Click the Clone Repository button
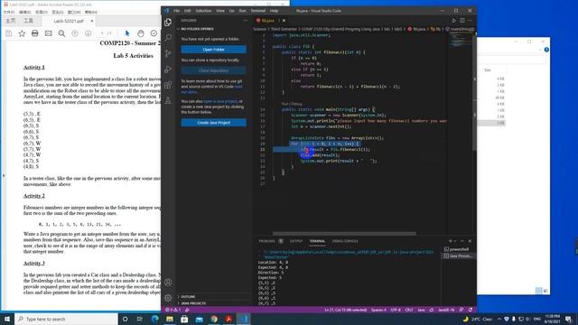Viewport: 578px width, 325px height. (213, 70)
